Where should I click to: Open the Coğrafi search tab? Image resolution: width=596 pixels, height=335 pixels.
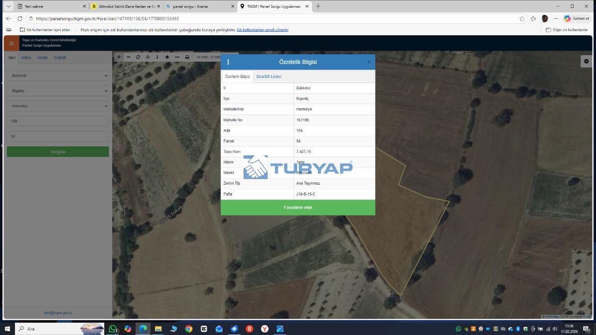point(60,58)
